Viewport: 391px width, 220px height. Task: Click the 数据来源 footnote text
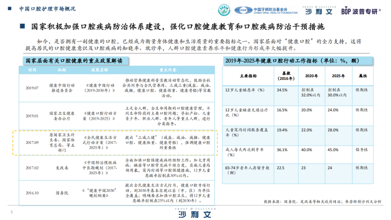click(322, 201)
